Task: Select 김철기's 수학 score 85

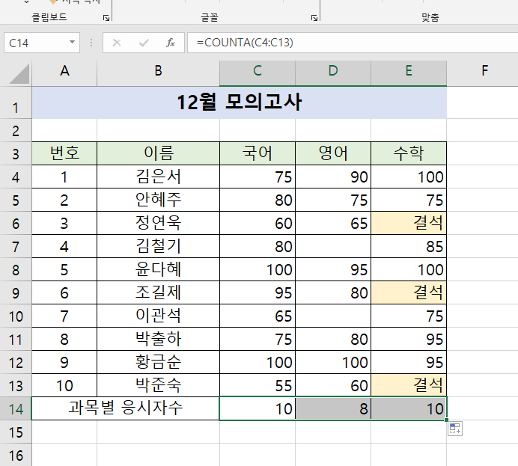Action: 409,246
